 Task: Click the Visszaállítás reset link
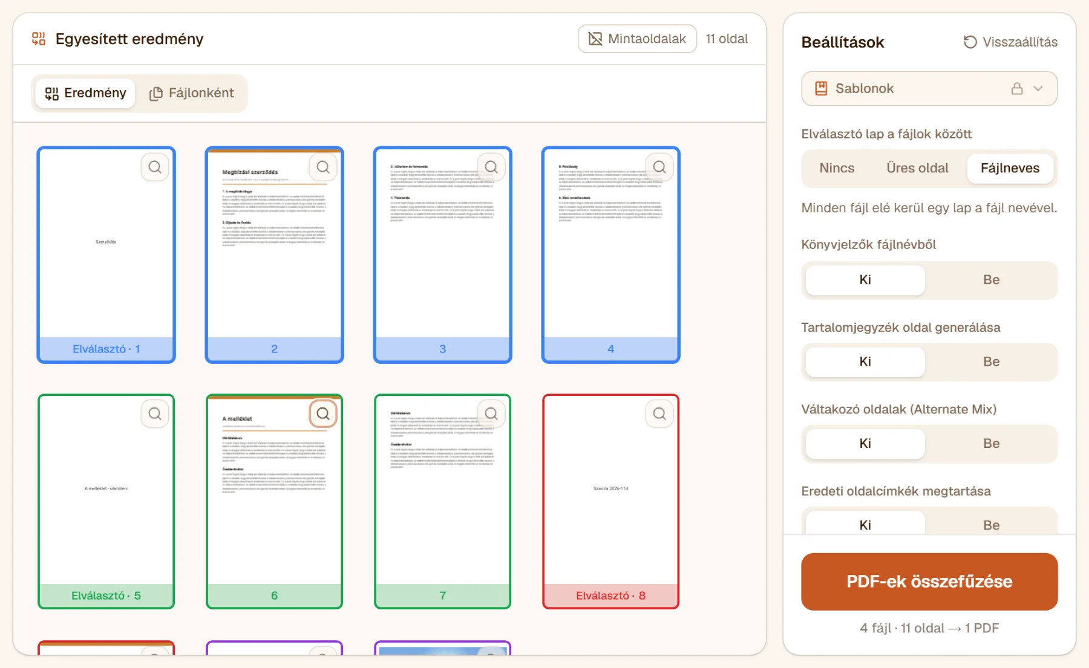(1010, 42)
